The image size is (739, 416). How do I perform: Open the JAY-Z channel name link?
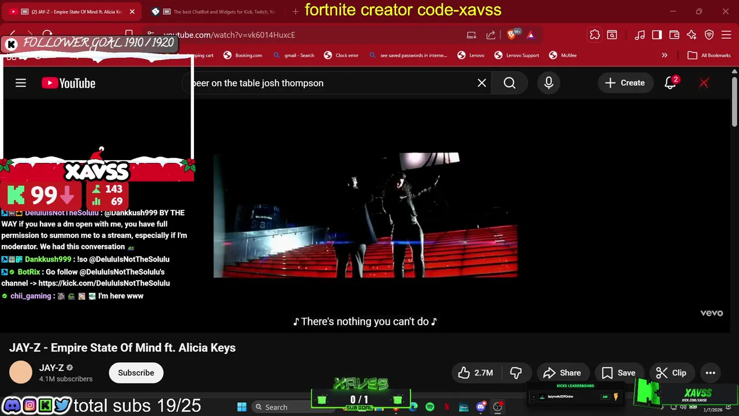pyautogui.click(x=51, y=367)
